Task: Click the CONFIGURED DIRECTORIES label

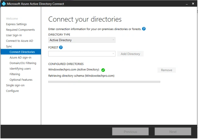Action: (66, 64)
